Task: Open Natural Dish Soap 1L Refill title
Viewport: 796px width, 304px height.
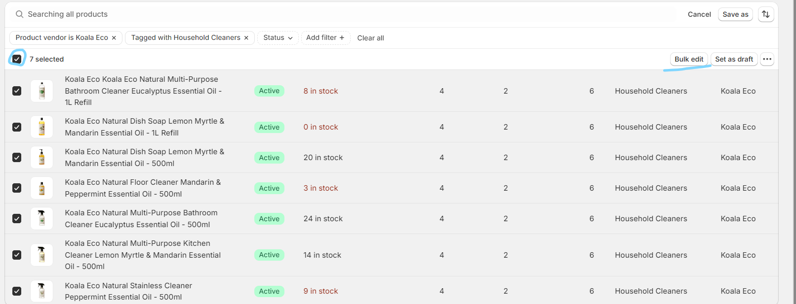Action: (x=144, y=127)
